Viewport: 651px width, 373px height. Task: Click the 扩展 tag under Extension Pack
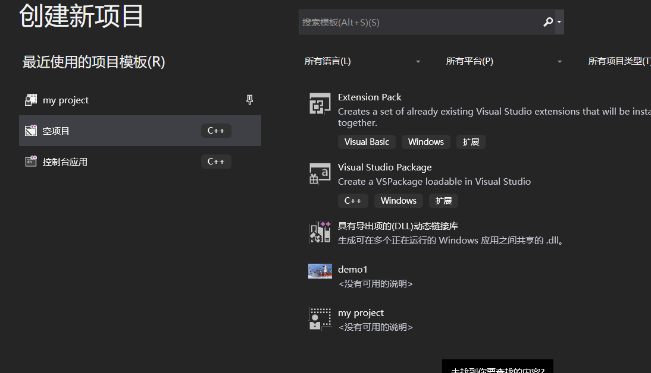(x=471, y=142)
